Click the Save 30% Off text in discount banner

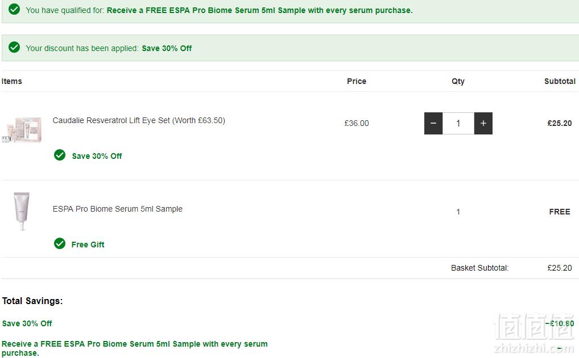click(x=167, y=48)
